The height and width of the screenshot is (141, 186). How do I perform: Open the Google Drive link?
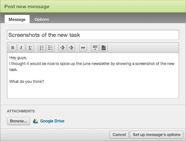point(52,121)
